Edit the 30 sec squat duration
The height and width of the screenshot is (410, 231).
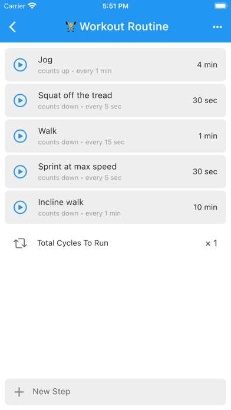(205, 100)
